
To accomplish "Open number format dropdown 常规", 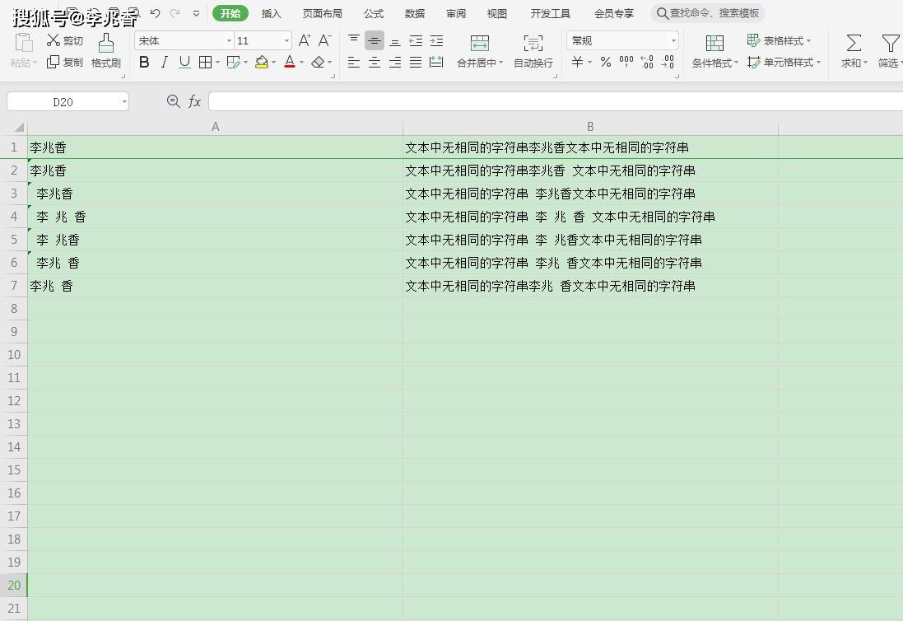I will pyautogui.click(x=673, y=41).
